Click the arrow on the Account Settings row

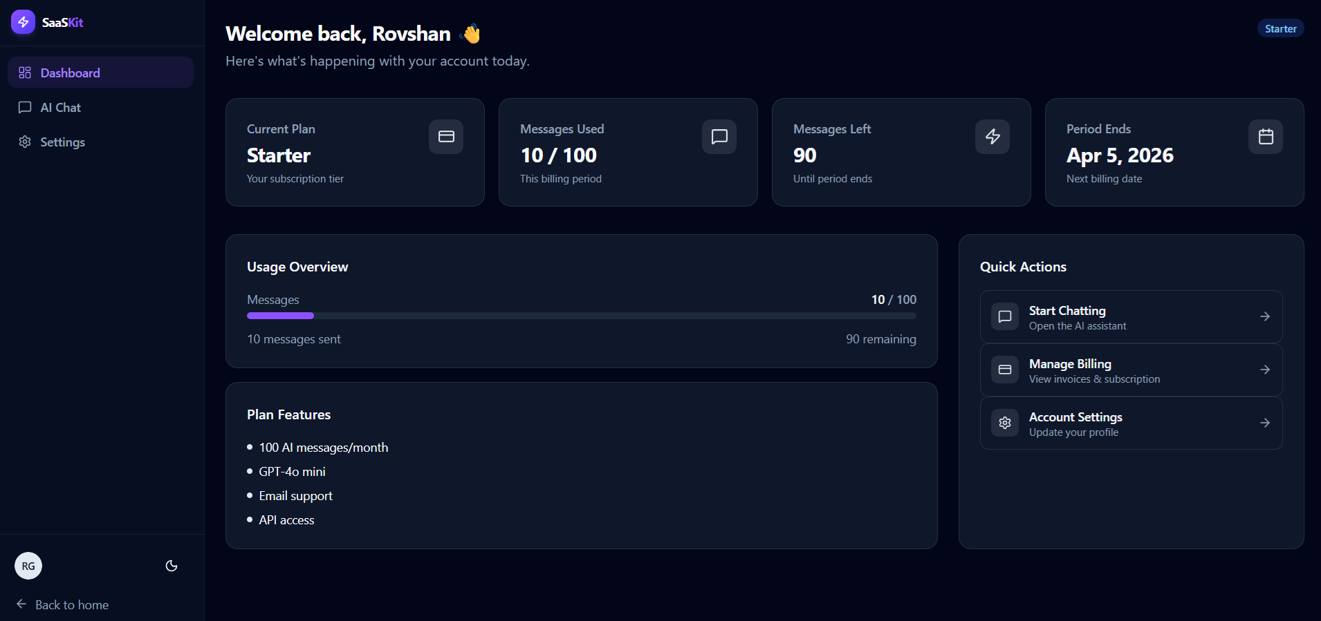1265,423
